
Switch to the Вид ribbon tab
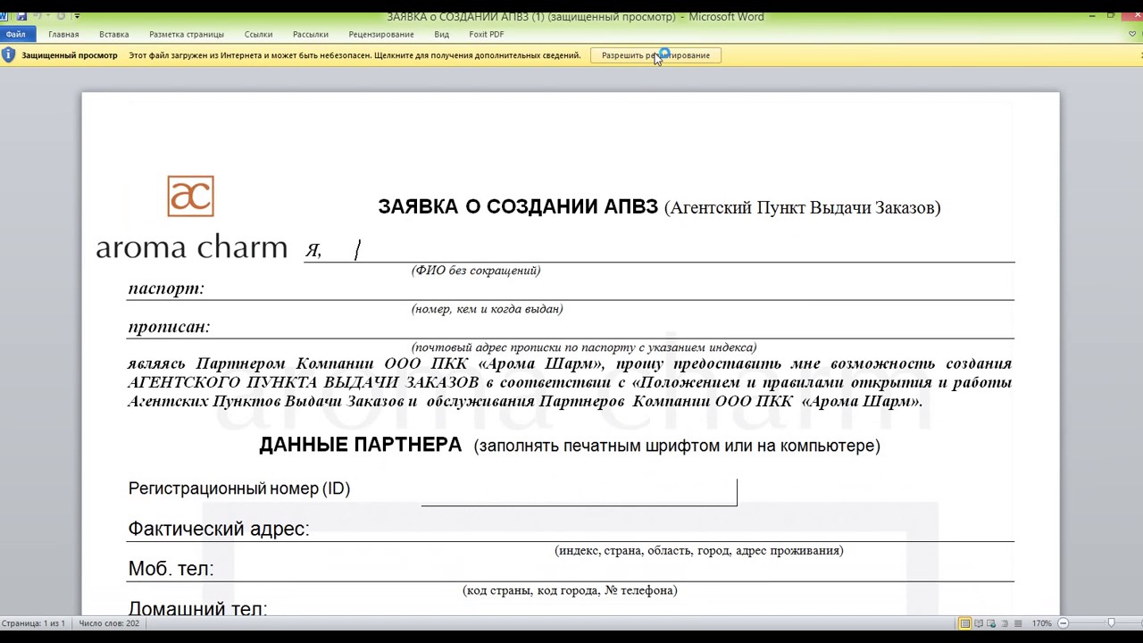[x=441, y=34]
